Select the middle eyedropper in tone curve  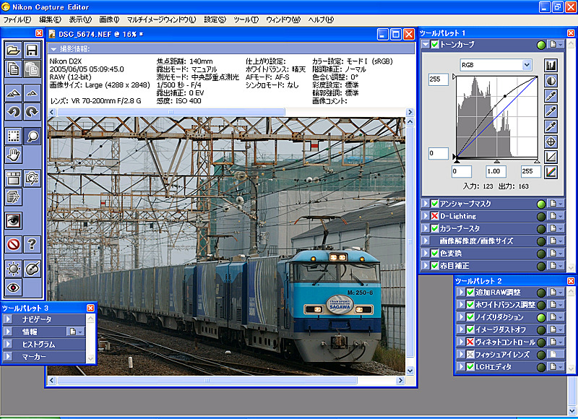(551, 111)
